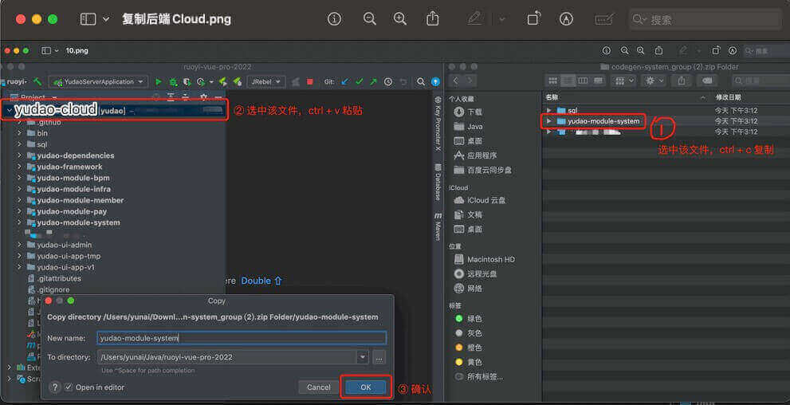The height and width of the screenshot is (405, 790).
Task: Zoom out using the magnifier minus icon
Action: tap(369, 18)
